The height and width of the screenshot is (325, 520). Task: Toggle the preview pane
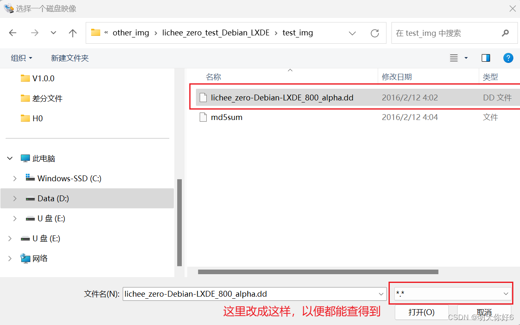coord(485,58)
